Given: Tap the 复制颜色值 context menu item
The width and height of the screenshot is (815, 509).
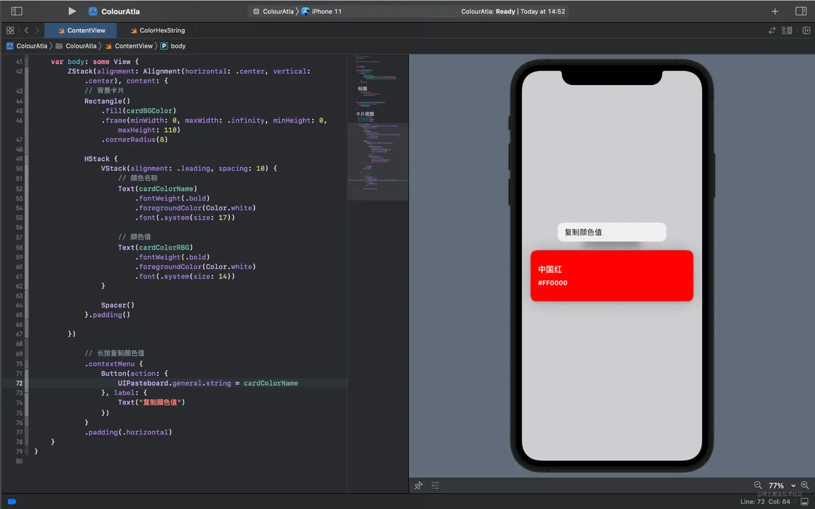Looking at the screenshot, I should coord(611,232).
